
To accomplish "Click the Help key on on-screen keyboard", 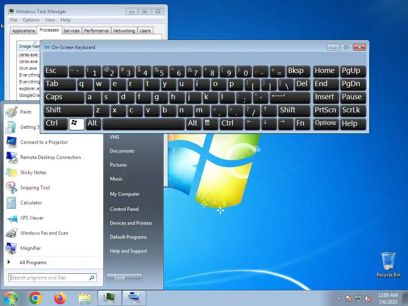I will (353, 124).
